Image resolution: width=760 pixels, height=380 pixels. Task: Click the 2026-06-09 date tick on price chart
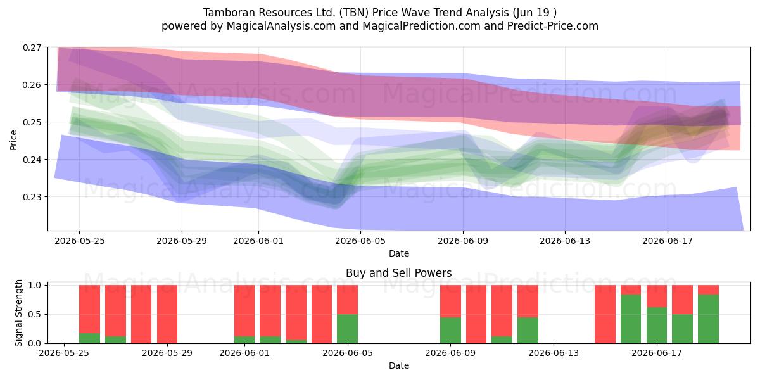463,241
